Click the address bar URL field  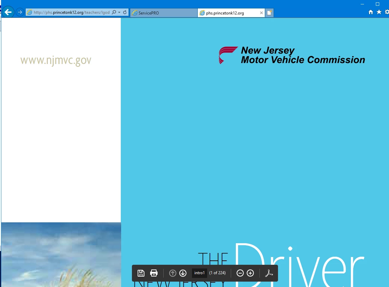[x=72, y=12]
